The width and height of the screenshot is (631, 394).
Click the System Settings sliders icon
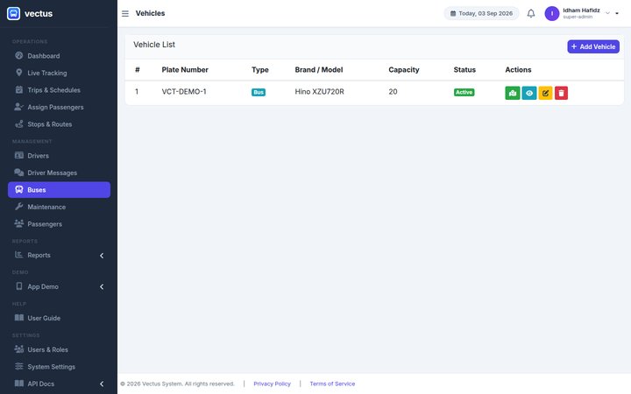pos(19,366)
